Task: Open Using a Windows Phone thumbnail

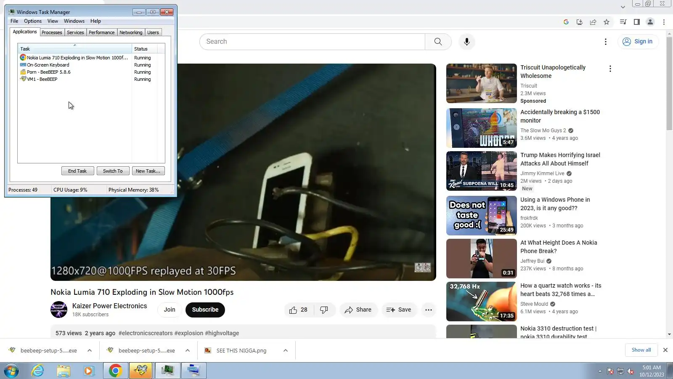Action: pos(482,216)
